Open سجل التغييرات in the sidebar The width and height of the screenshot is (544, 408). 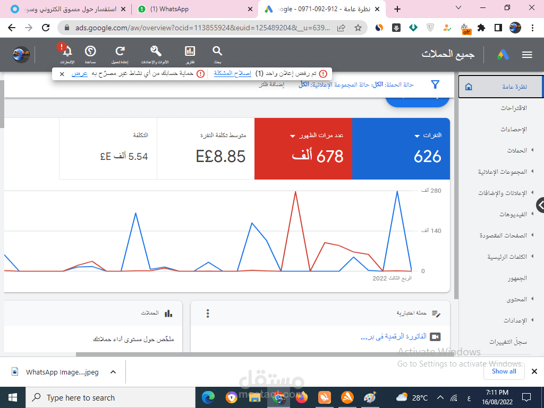coord(508,342)
